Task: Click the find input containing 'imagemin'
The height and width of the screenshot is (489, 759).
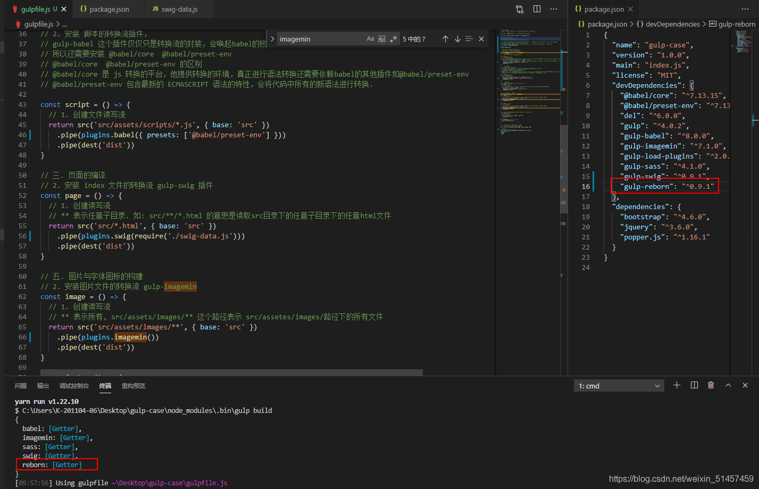Action: pos(320,39)
